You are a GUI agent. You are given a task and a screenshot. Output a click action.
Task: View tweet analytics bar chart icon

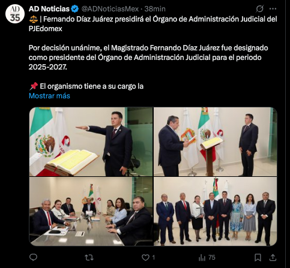click(202, 258)
